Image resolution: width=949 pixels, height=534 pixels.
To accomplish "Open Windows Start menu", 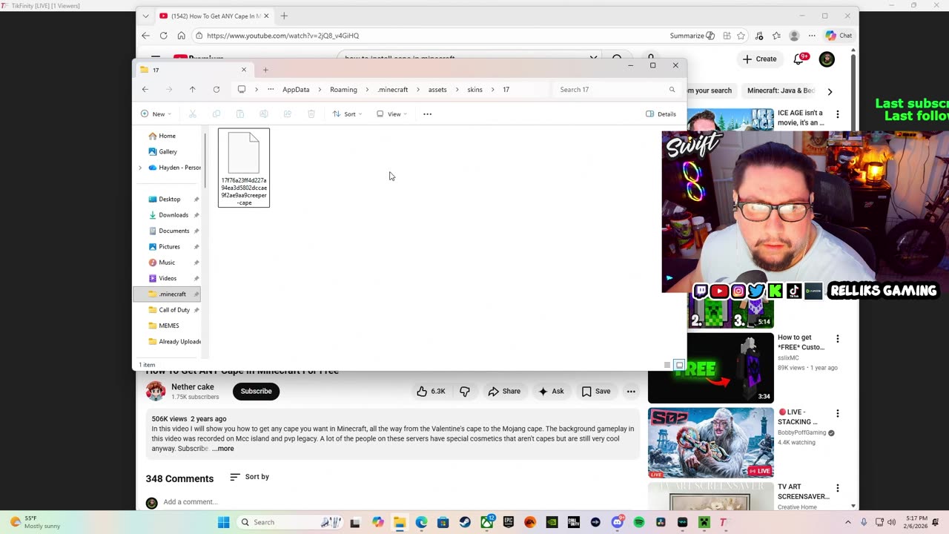I will 223,522.
